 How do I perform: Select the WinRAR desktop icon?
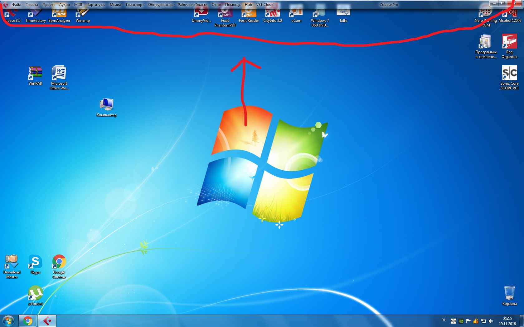(x=35, y=76)
